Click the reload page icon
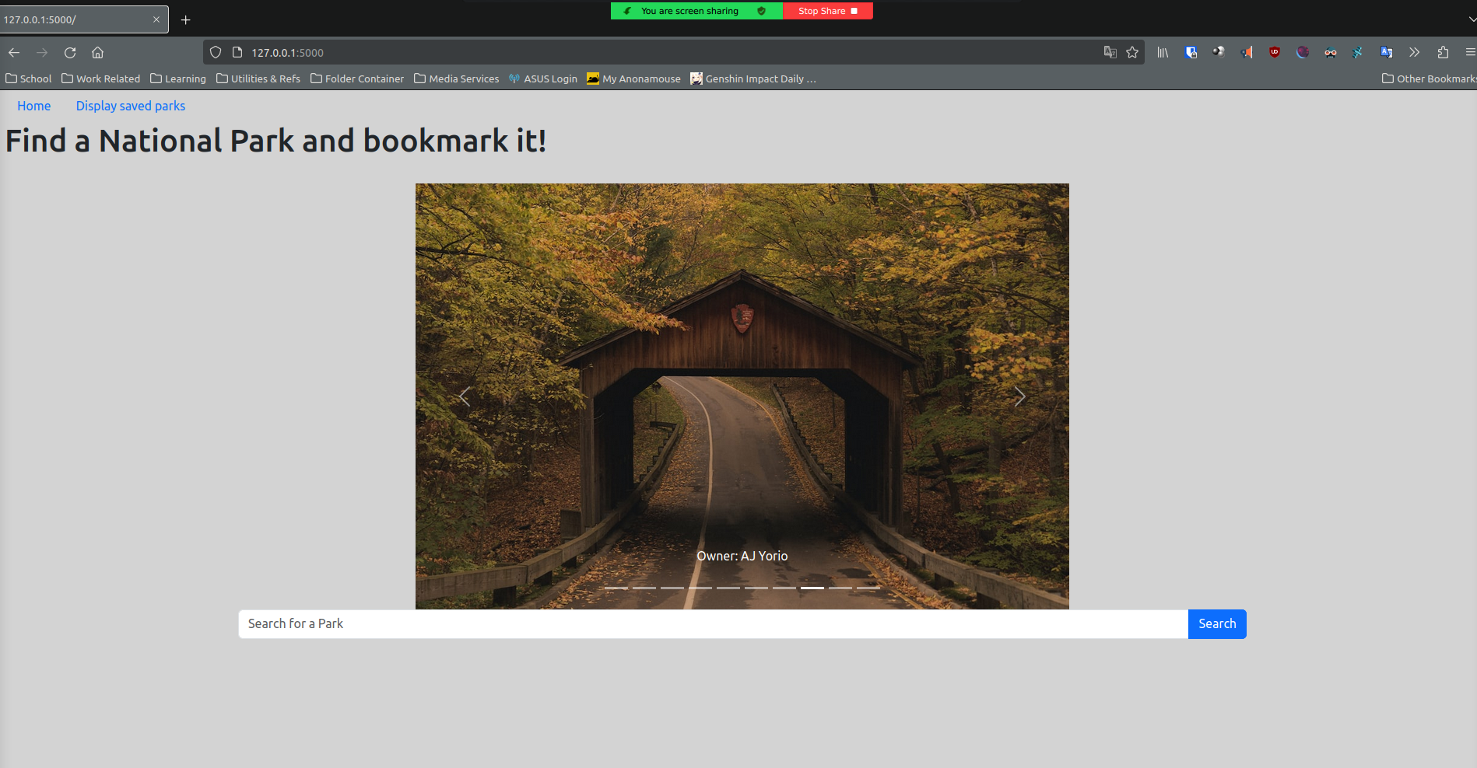The image size is (1477, 768). pyautogui.click(x=70, y=52)
